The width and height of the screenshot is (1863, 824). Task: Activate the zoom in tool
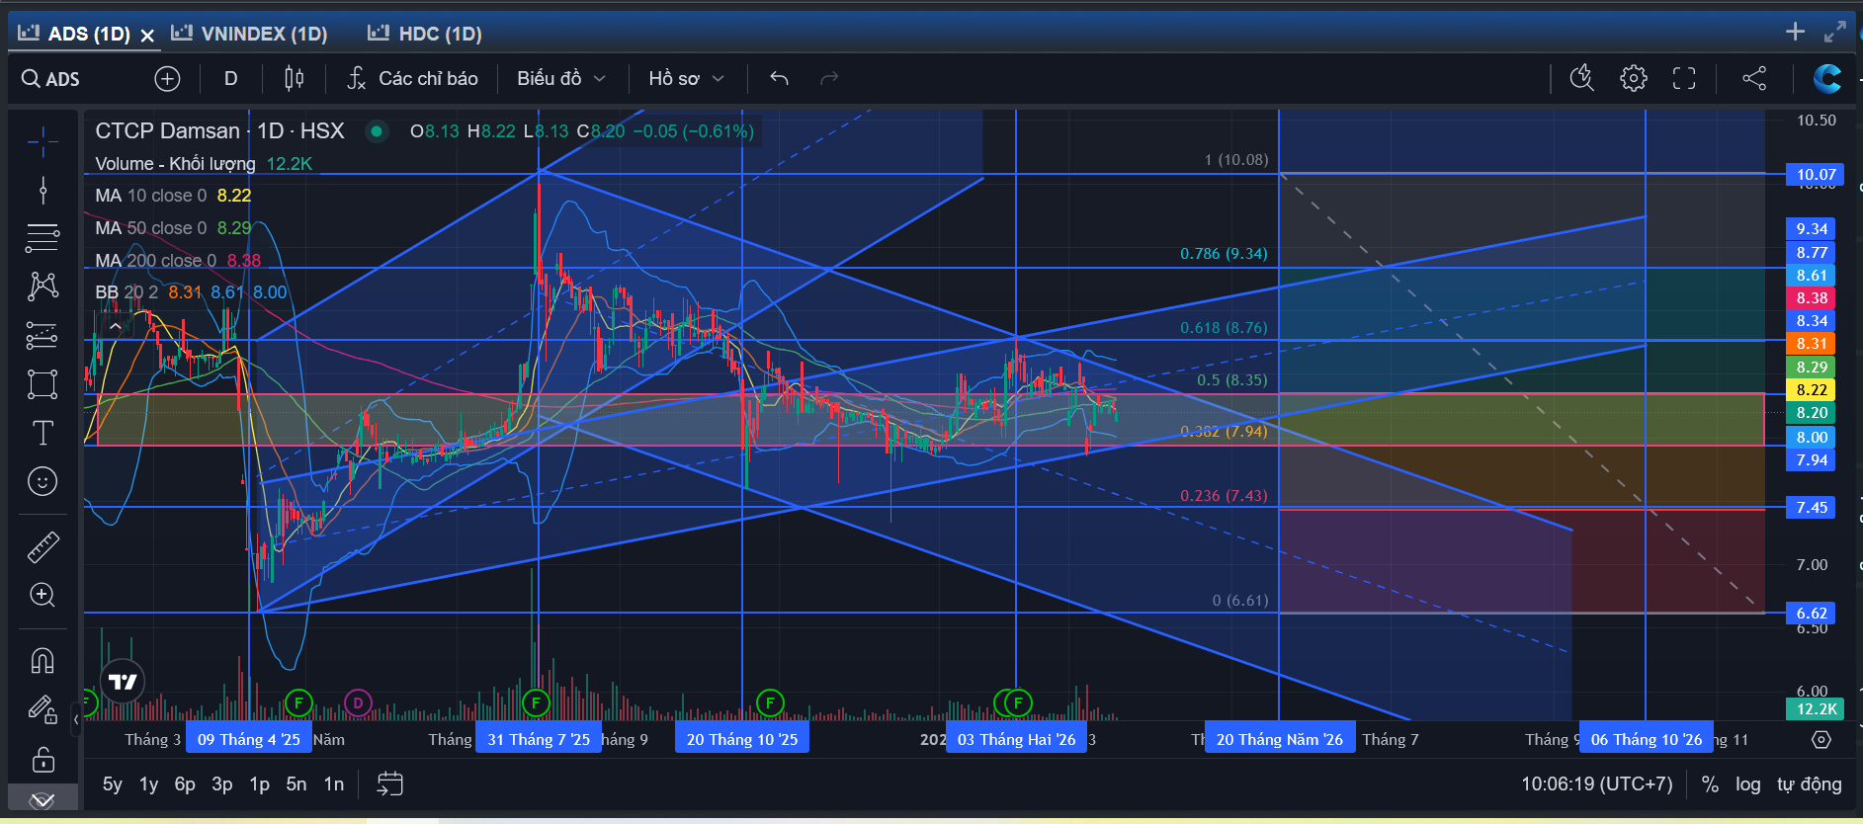click(x=42, y=595)
